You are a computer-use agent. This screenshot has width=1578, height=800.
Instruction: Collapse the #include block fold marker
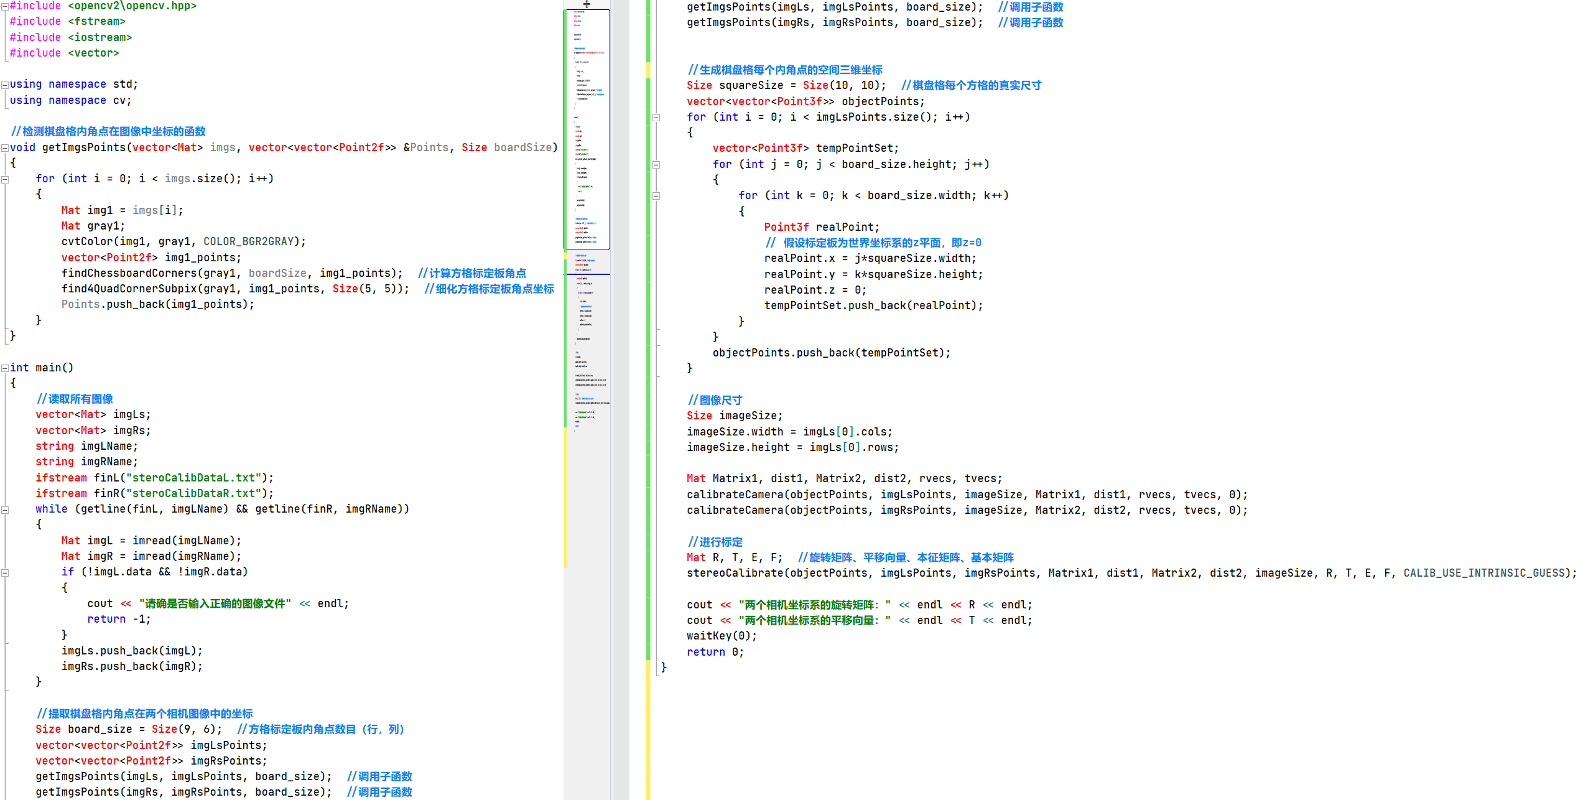coord(5,6)
